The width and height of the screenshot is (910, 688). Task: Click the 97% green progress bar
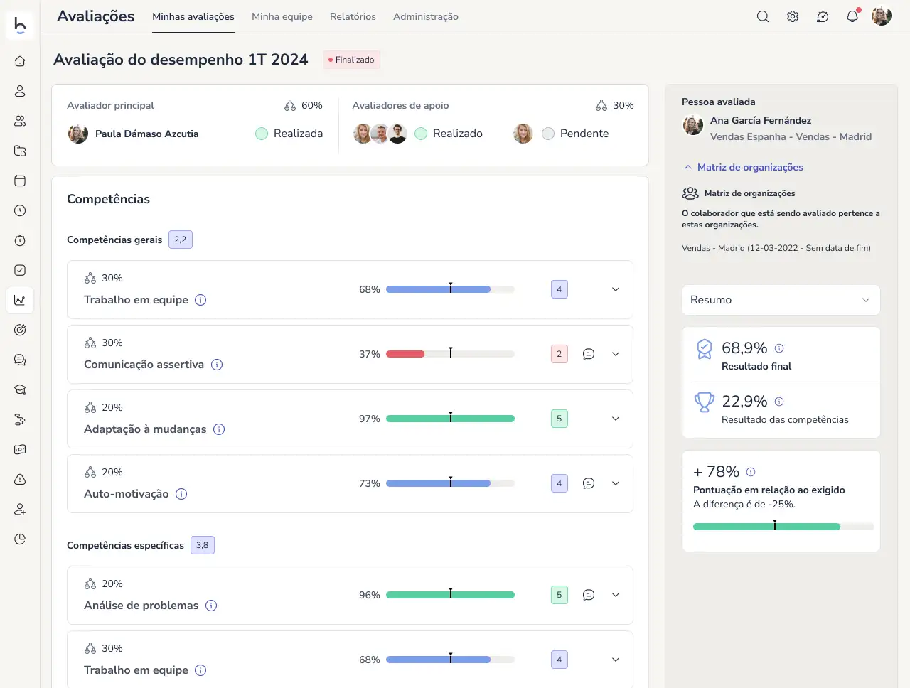pos(450,419)
